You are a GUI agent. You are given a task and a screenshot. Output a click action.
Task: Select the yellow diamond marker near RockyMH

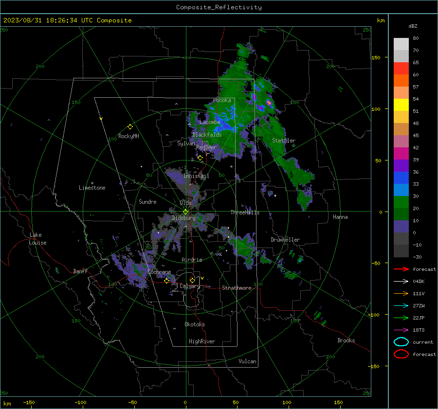pos(130,127)
